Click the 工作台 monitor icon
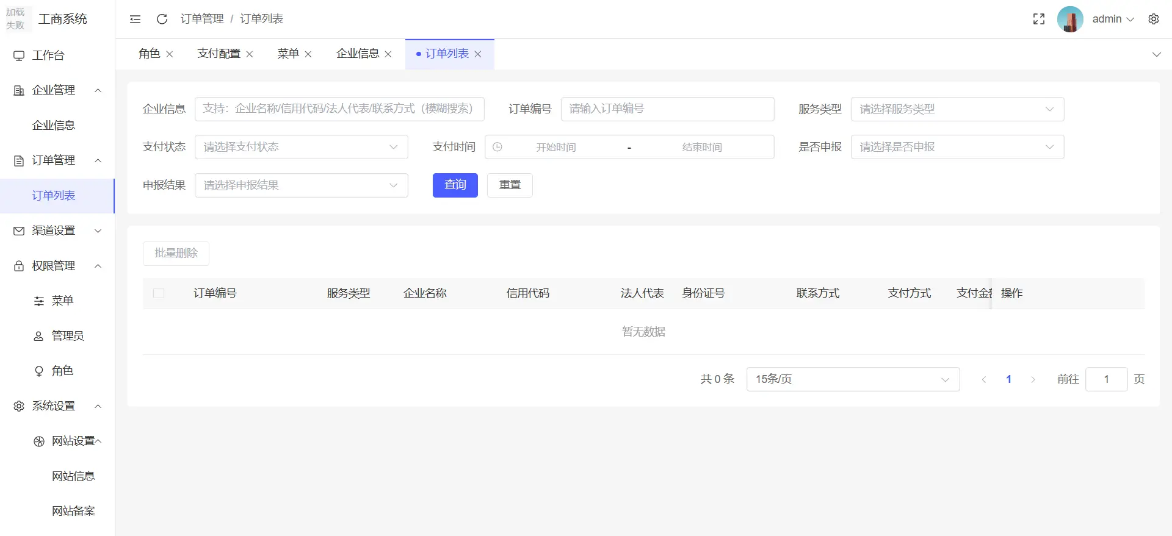1172x536 pixels. click(19, 55)
